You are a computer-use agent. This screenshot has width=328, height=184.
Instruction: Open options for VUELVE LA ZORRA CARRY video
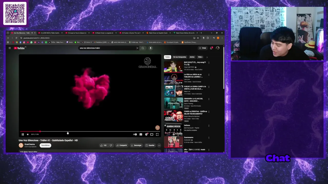tap(209, 87)
